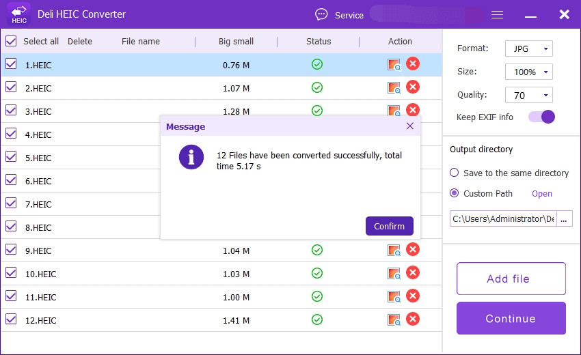Click the preview image icon for 1.HEIC
The height and width of the screenshot is (355, 581).
pyautogui.click(x=394, y=65)
